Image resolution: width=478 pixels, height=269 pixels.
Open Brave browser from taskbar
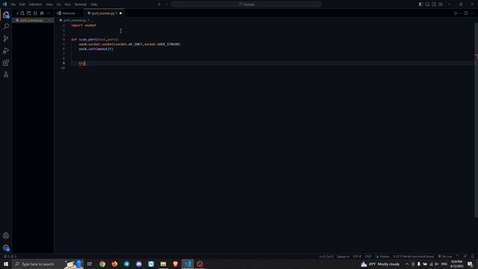pyautogui.click(x=176, y=264)
